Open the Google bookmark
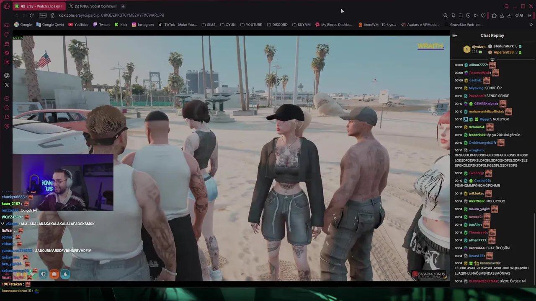Viewport: 536px width, 301px height. (23, 25)
